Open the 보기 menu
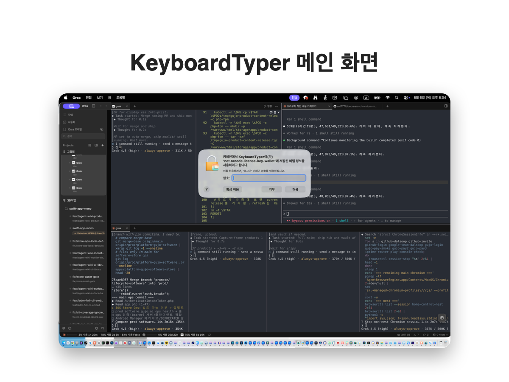Screen dimensions: 509x382 coord(100,98)
